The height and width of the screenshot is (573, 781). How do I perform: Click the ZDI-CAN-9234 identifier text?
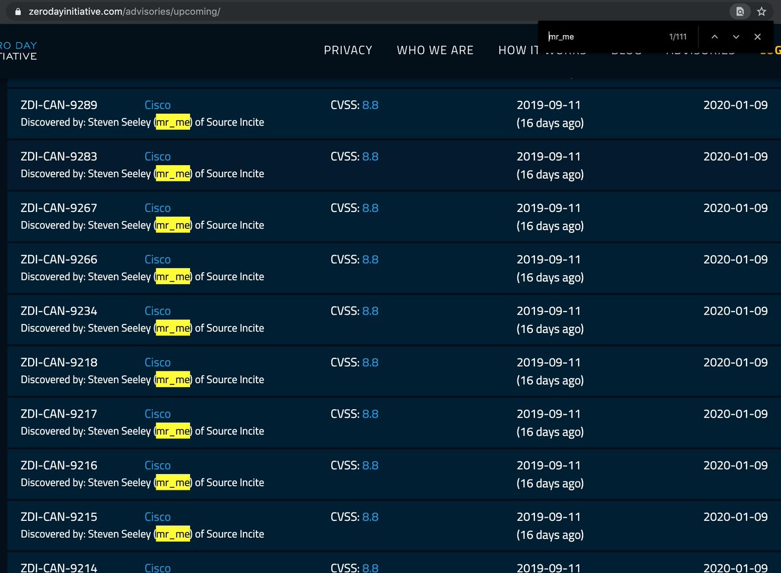[59, 311]
